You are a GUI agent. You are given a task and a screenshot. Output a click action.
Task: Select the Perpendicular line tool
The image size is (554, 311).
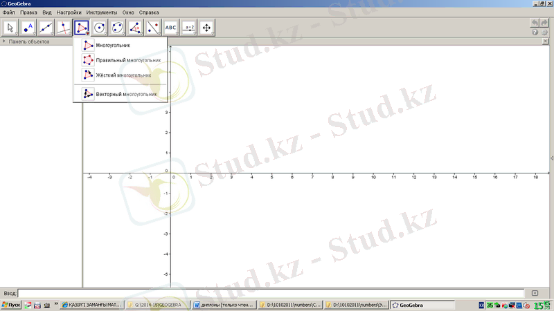[64, 28]
